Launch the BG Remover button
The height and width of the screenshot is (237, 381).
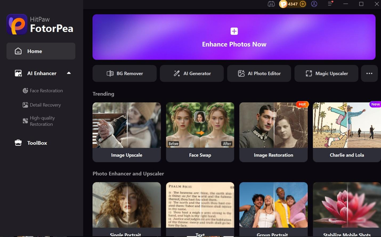[x=124, y=73]
